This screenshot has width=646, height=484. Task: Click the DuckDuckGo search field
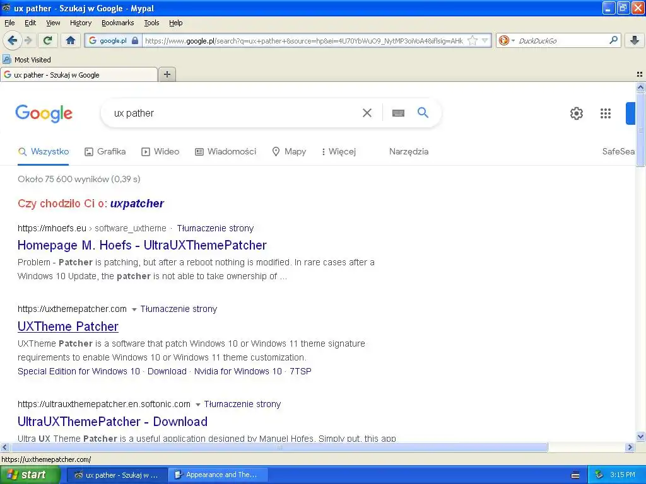click(x=562, y=40)
